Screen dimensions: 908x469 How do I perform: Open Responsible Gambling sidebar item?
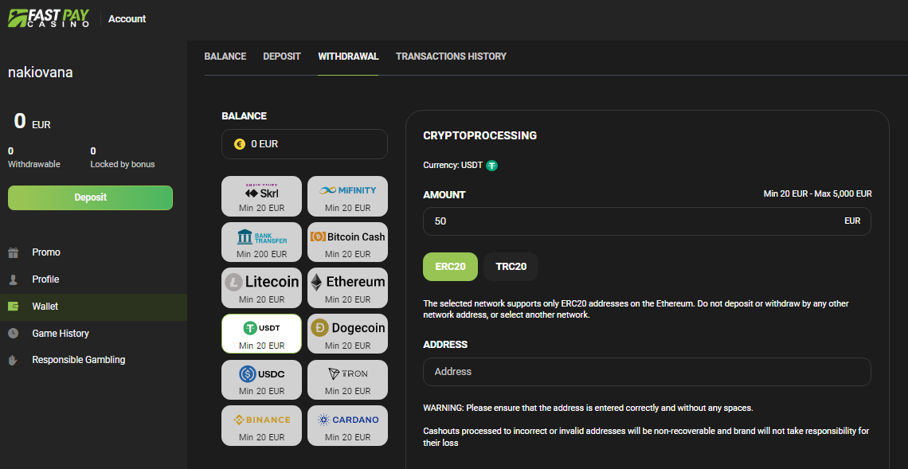point(78,360)
